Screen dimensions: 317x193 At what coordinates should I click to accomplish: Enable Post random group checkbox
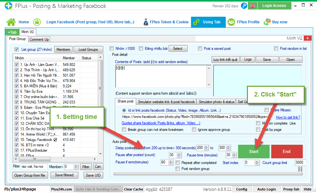click(177, 169)
